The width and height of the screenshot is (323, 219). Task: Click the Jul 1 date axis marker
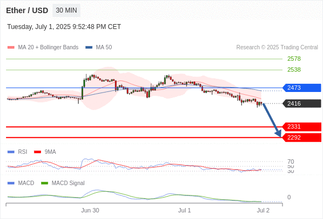click(184, 210)
